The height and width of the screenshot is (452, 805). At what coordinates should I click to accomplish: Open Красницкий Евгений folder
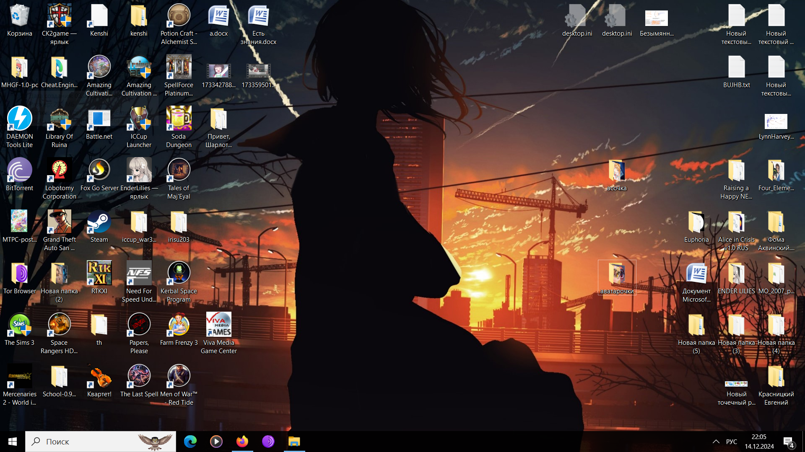pyautogui.click(x=776, y=385)
